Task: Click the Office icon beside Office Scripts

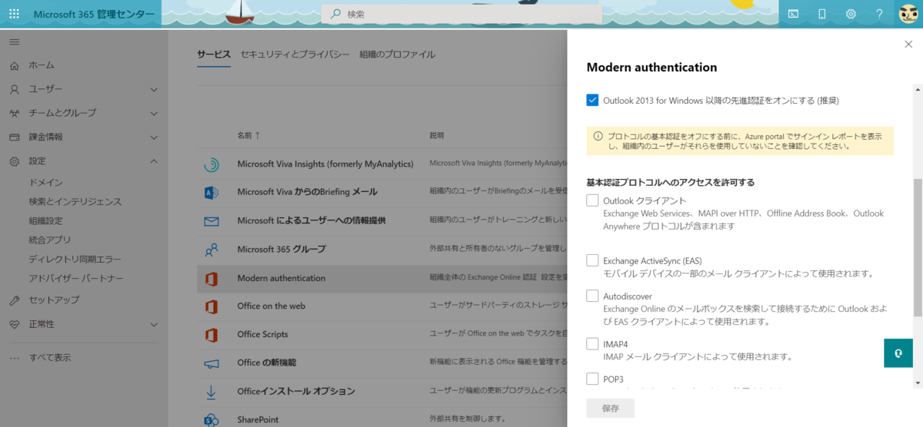Action: click(211, 335)
